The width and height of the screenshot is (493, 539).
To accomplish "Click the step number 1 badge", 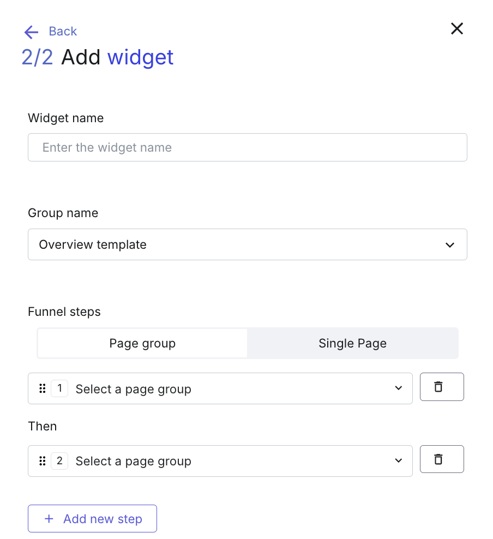I will point(59,388).
